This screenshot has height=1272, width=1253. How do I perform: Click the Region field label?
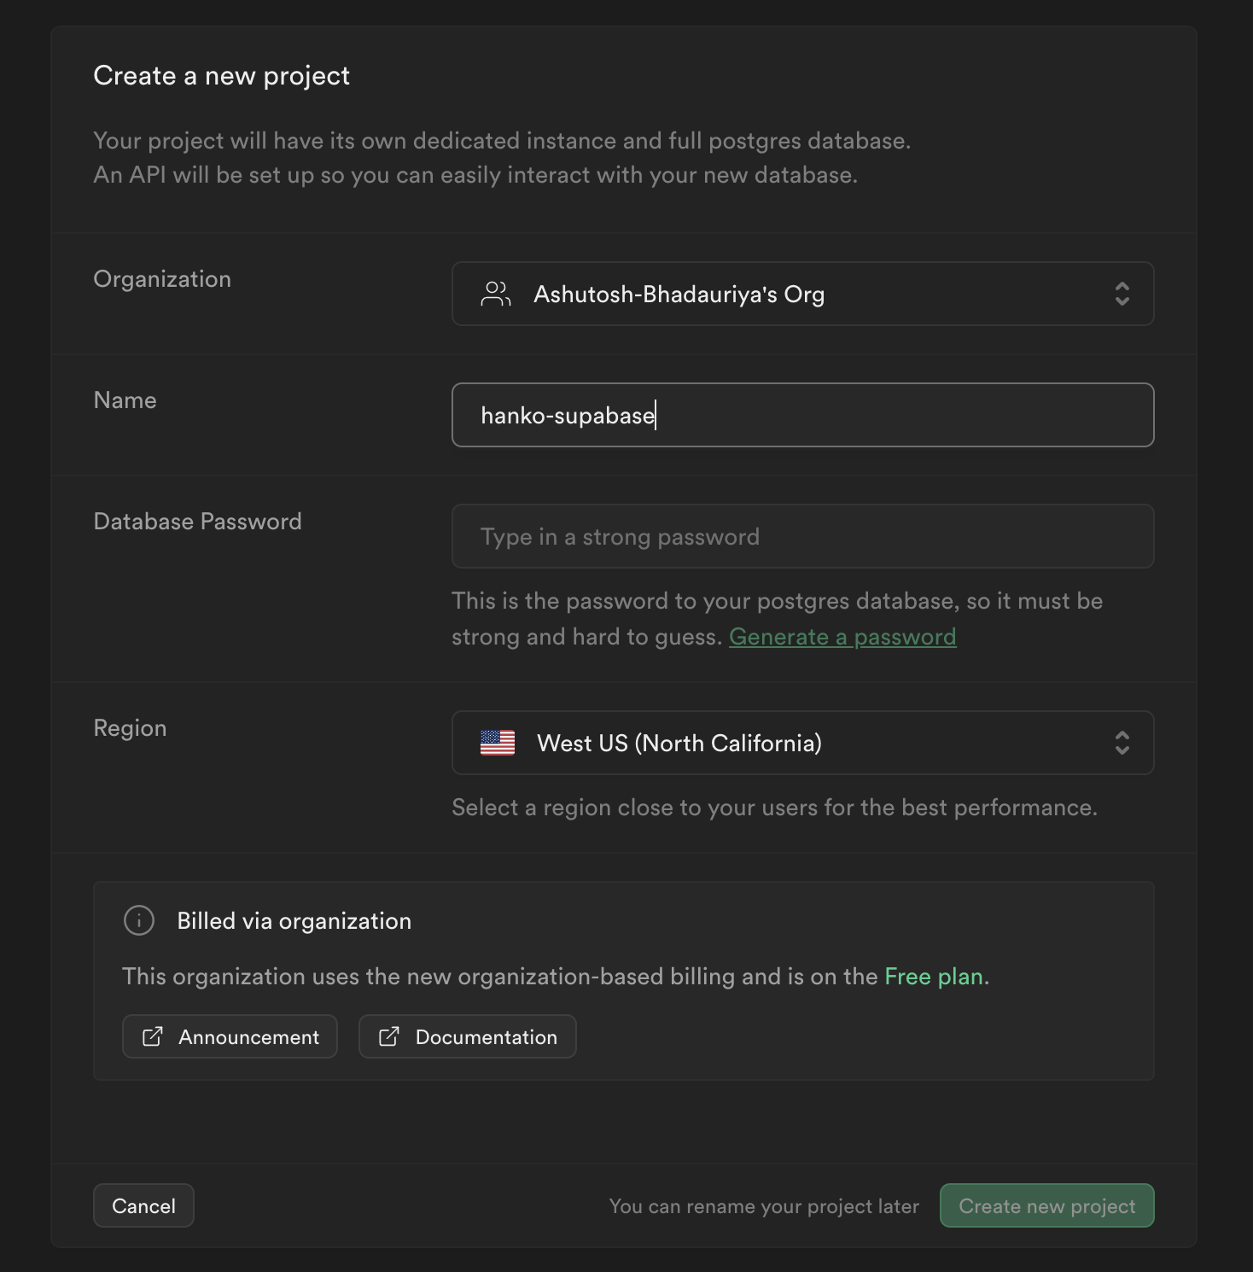(x=130, y=728)
